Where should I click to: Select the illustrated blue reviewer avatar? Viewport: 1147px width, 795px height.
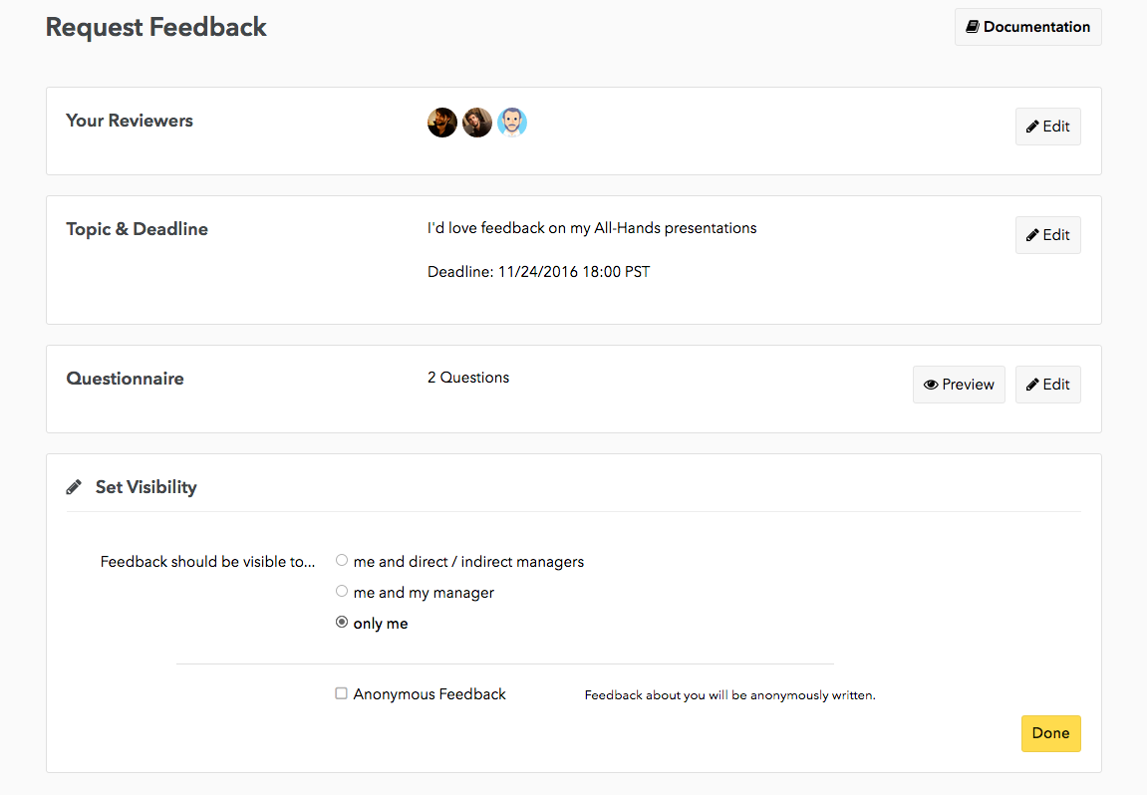tap(512, 123)
